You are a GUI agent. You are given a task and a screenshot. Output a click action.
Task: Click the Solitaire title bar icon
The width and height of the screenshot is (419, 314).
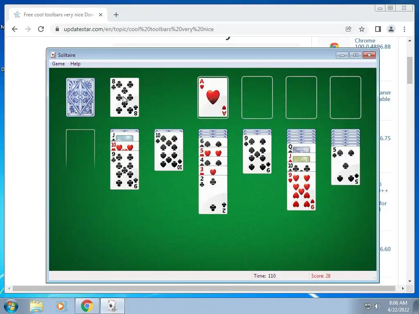coord(53,55)
